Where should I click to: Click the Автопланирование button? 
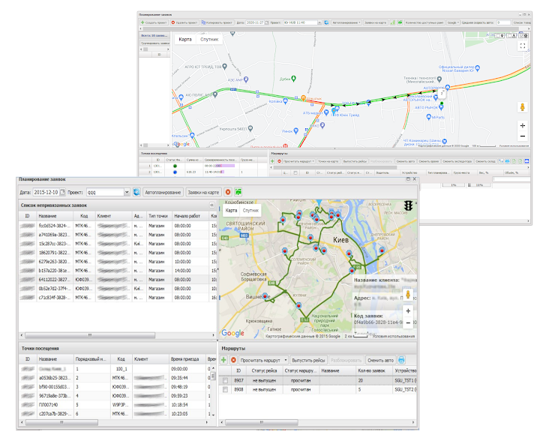click(162, 192)
